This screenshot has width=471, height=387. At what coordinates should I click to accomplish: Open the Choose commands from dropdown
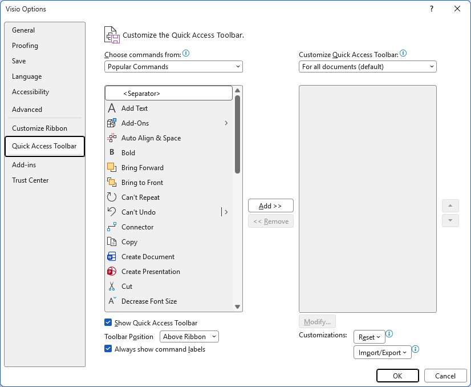(x=173, y=67)
